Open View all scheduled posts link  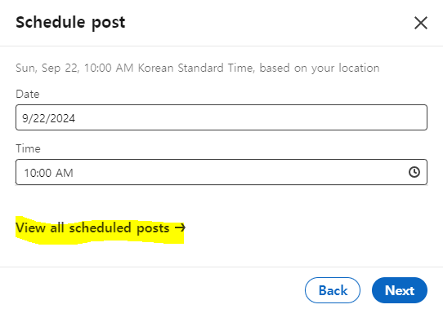point(101,227)
